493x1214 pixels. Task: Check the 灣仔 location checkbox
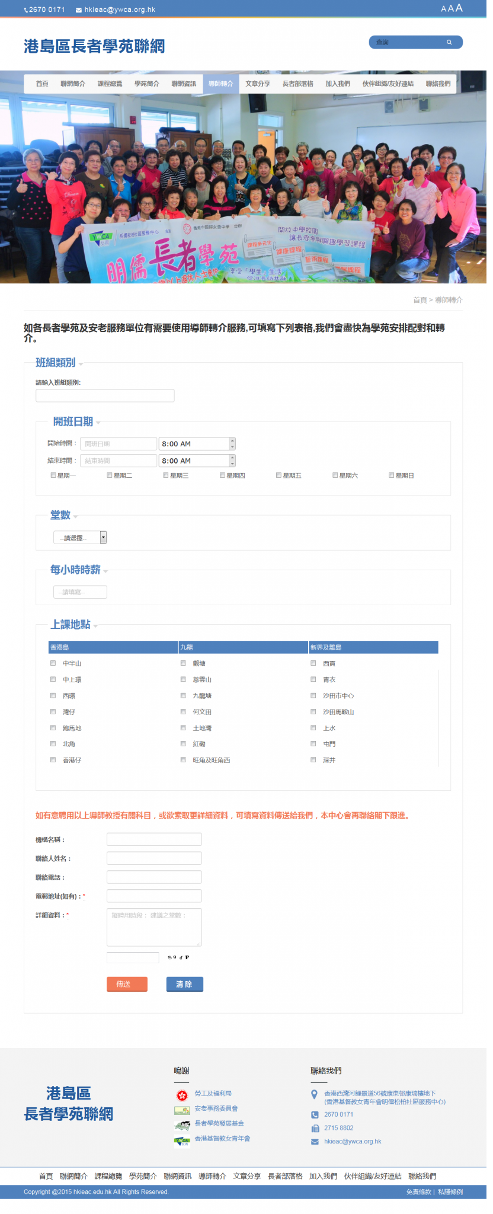(53, 711)
